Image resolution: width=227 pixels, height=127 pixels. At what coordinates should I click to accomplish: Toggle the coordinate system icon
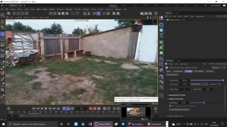(27, 13)
